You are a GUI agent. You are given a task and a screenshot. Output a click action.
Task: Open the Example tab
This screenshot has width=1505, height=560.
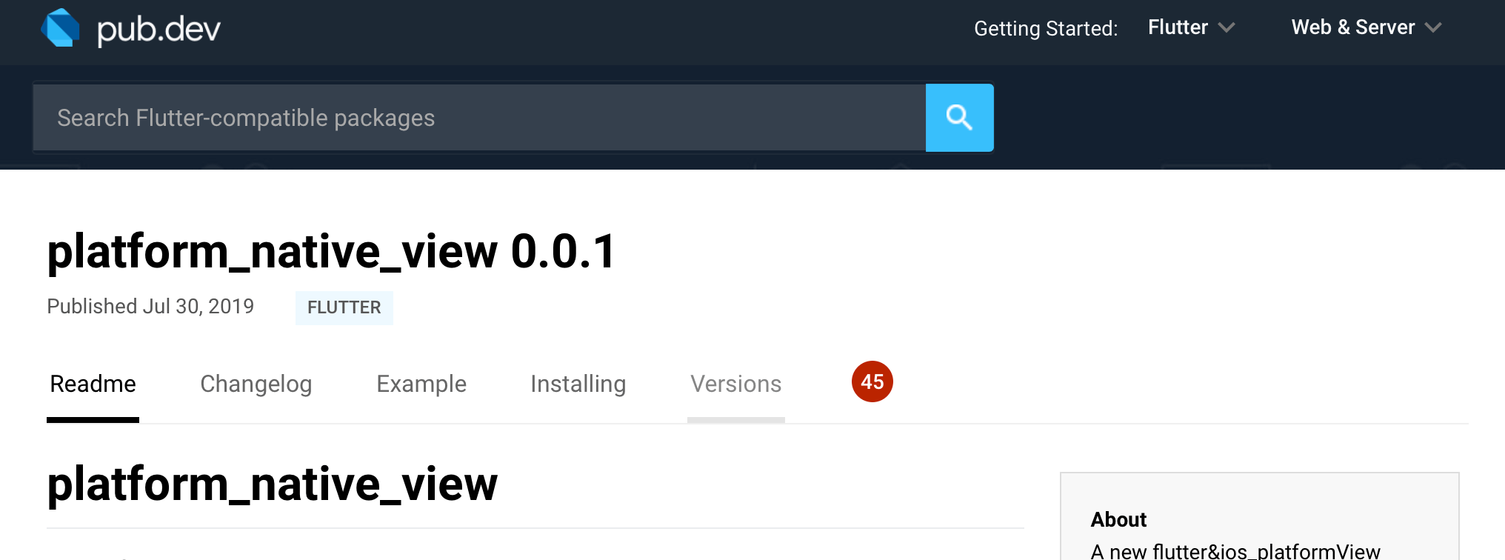click(x=421, y=384)
